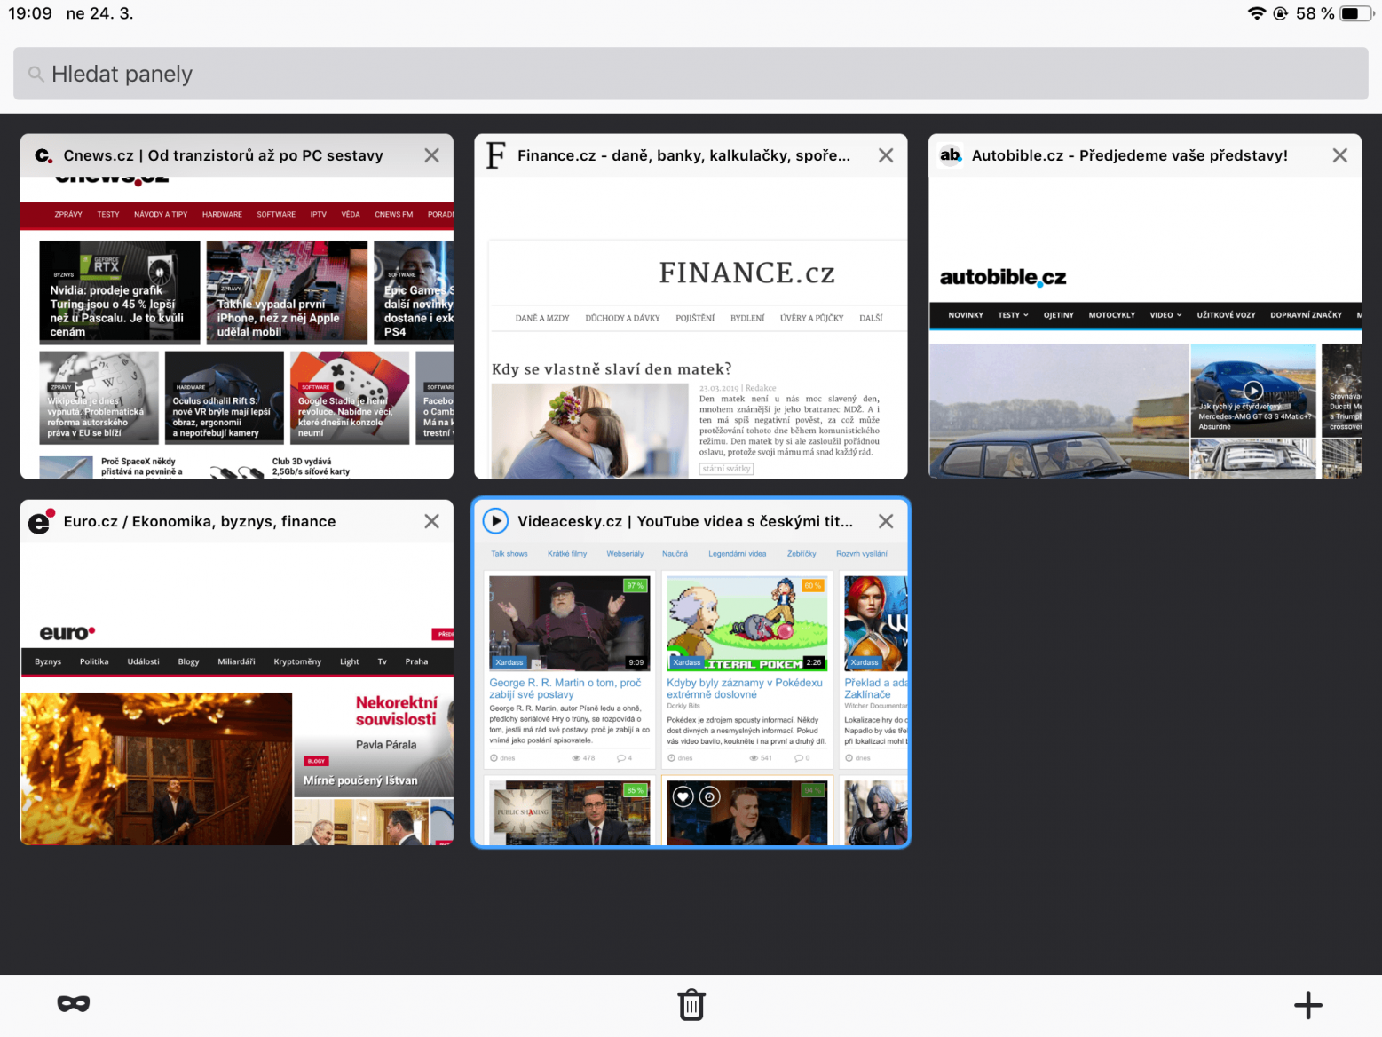Click the Oculus Rift S article tile

point(225,397)
